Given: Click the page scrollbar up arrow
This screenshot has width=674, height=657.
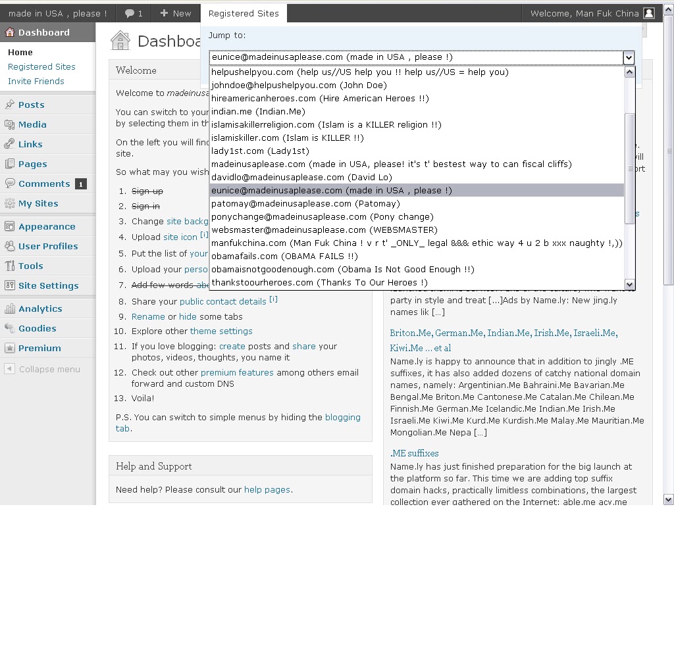Looking at the screenshot, I should tap(669, 9).
